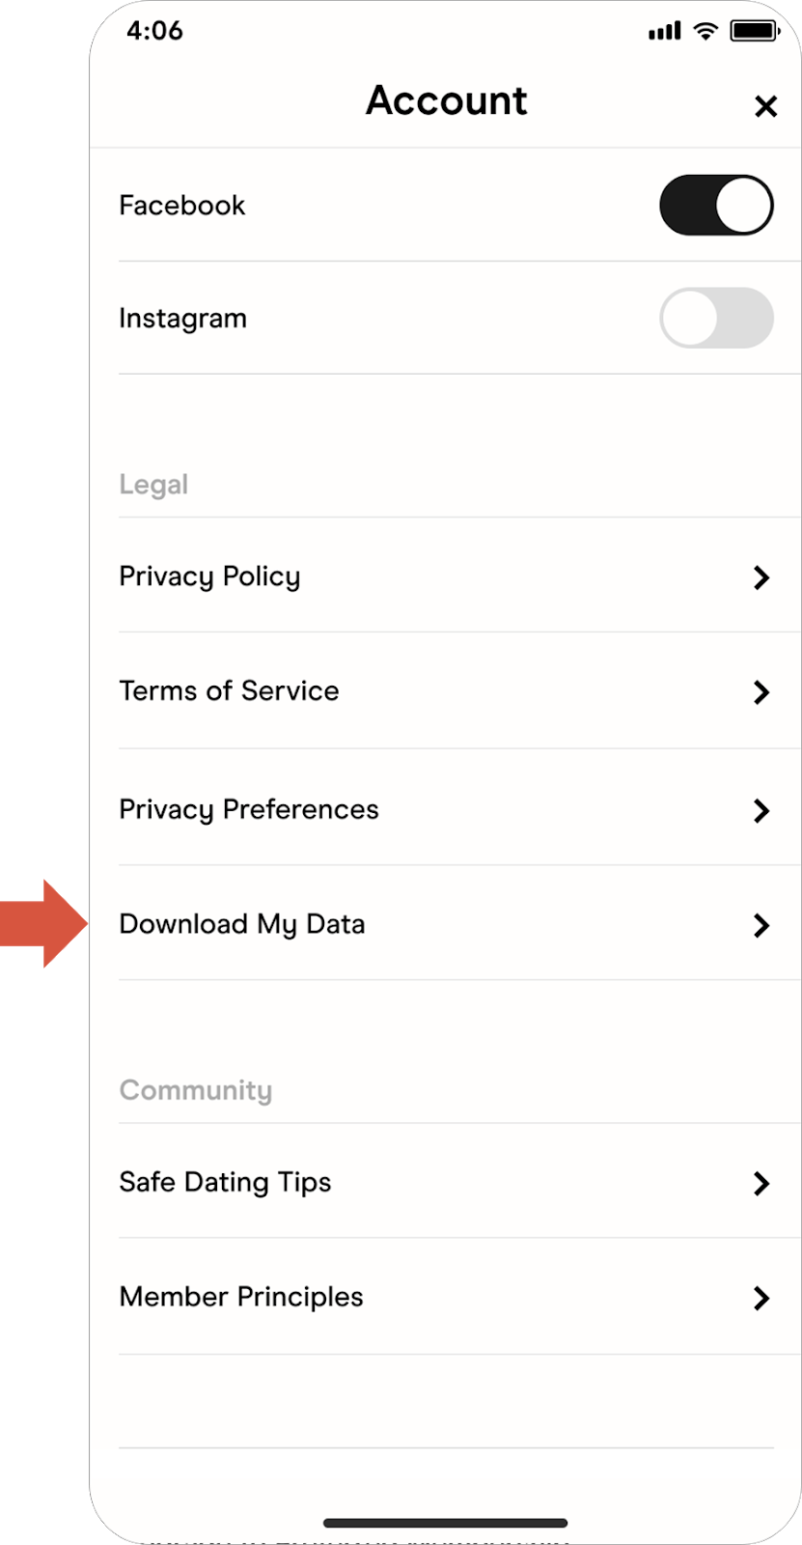Open Member Principles
The width and height of the screenshot is (802, 1545).
tap(241, 1297)
